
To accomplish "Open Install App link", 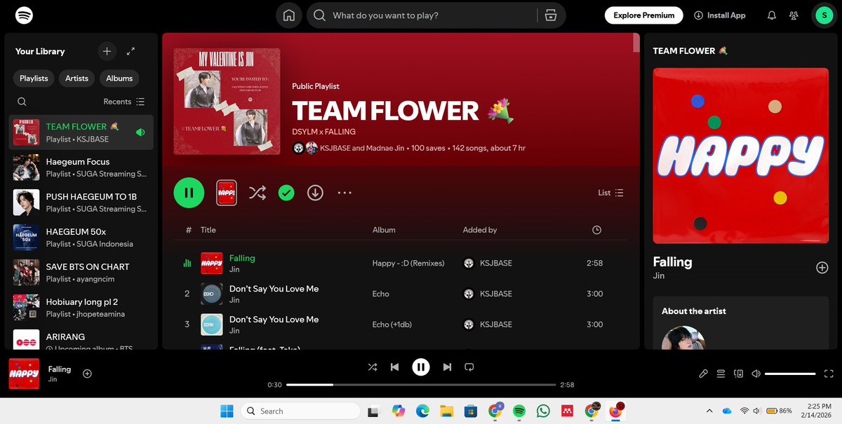I will 720,15.
